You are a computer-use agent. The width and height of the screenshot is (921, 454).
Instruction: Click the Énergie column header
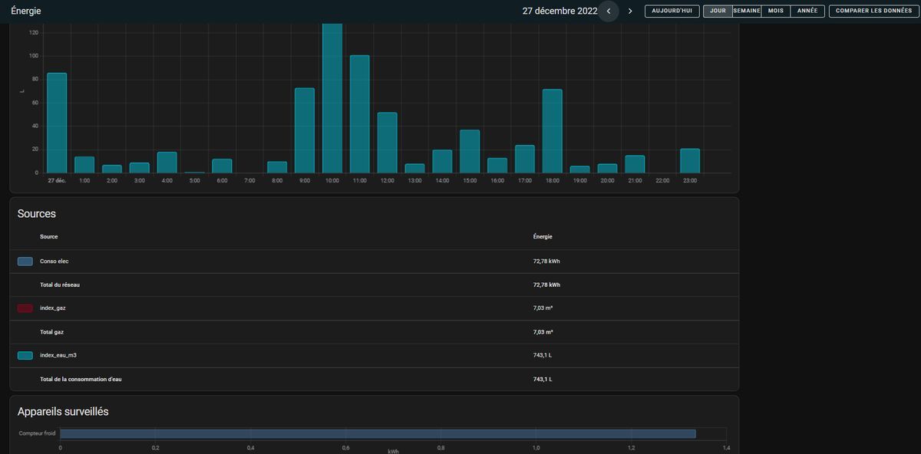(543, 237)
